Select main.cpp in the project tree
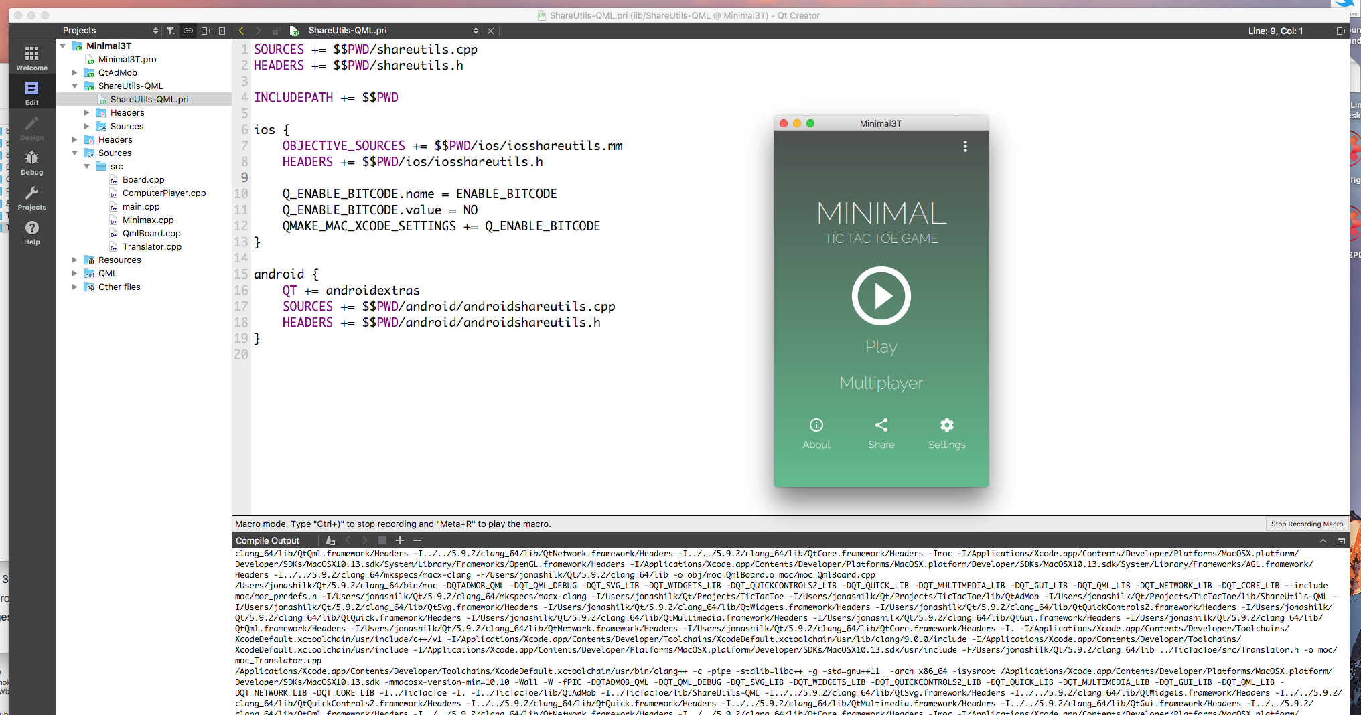The width and height of the screenshot is (1361, 715). tap(141, 206)
